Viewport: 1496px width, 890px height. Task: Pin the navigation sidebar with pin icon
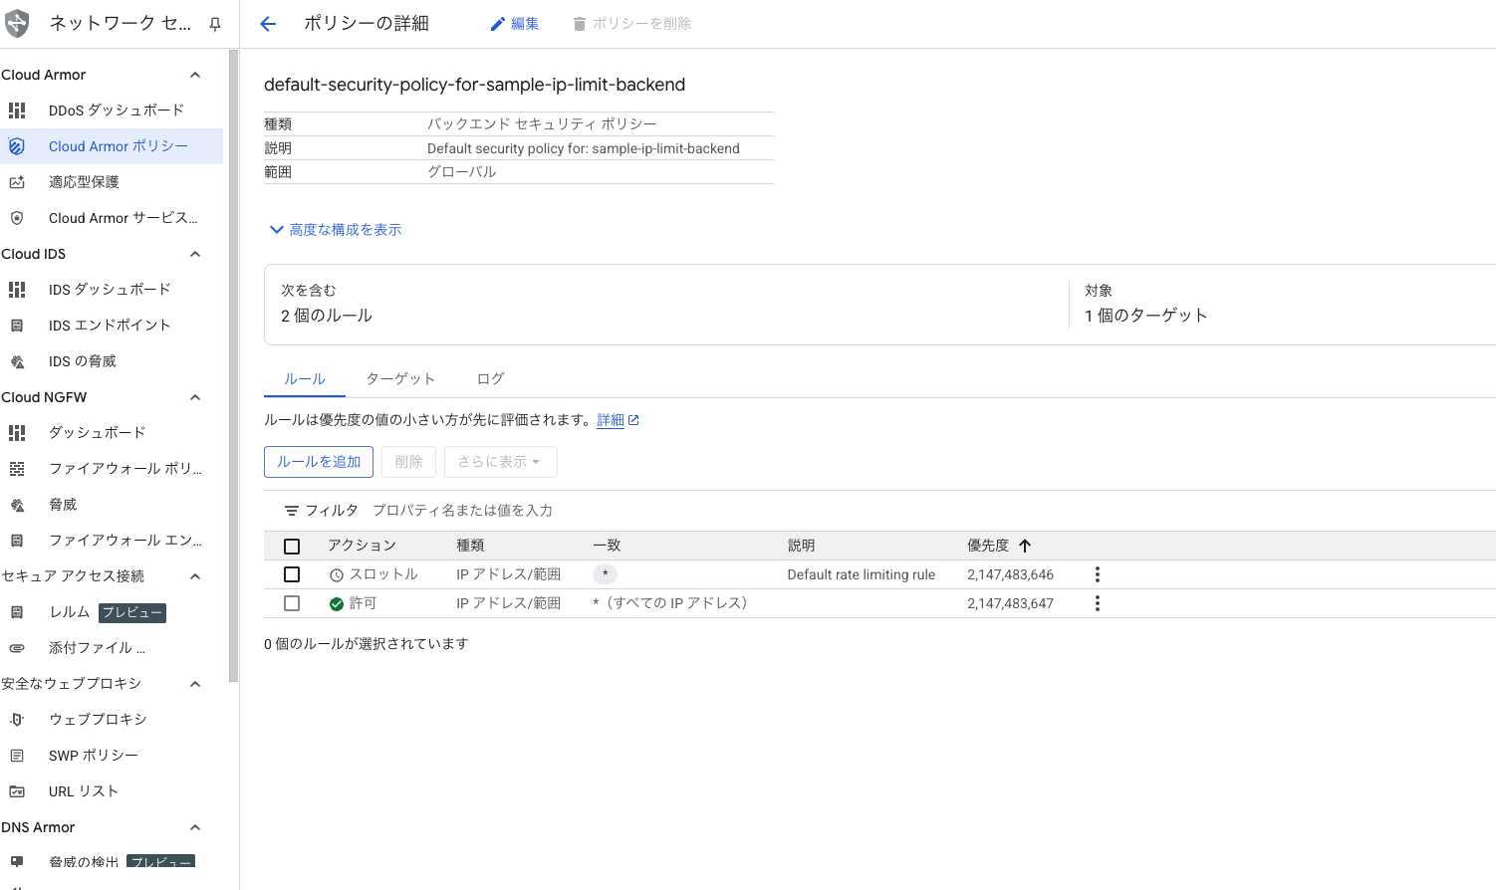point(215,24)
